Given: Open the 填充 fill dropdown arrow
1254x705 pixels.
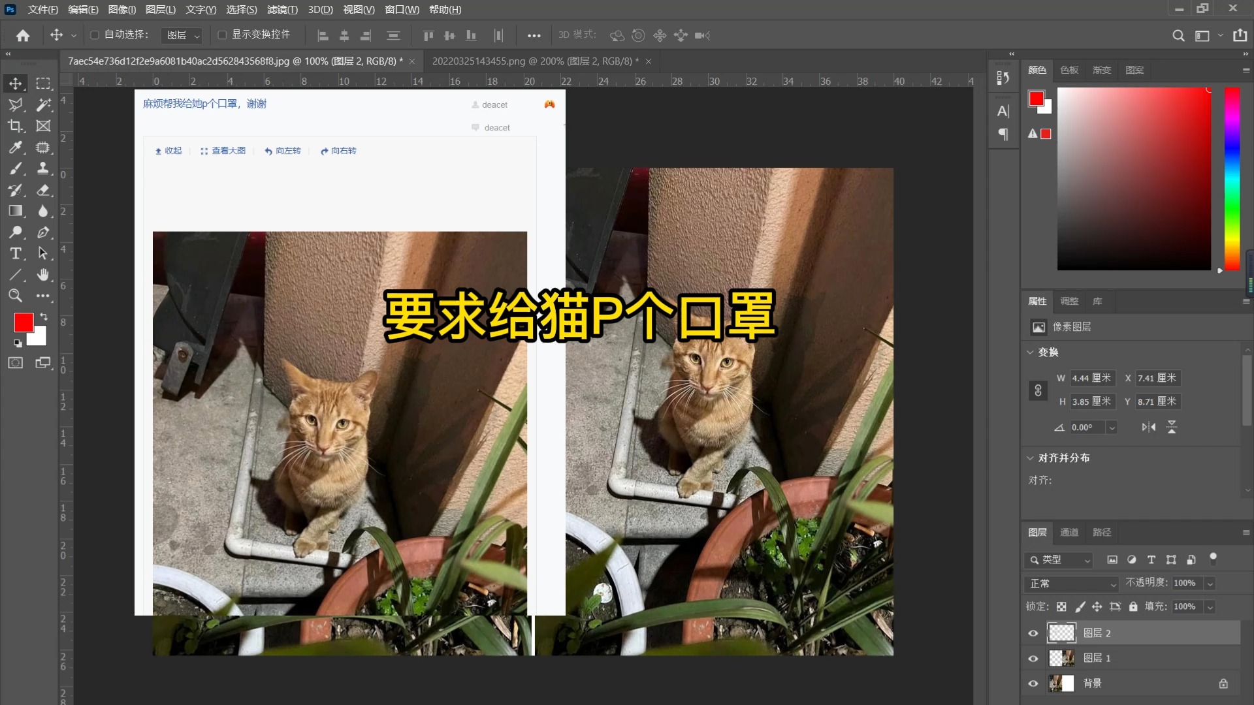Looking at the screenshot, I should (x=1210, y=607).
